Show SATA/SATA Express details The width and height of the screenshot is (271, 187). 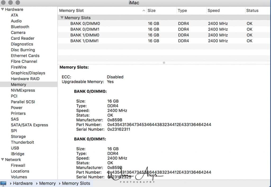(x=29, y=125)
